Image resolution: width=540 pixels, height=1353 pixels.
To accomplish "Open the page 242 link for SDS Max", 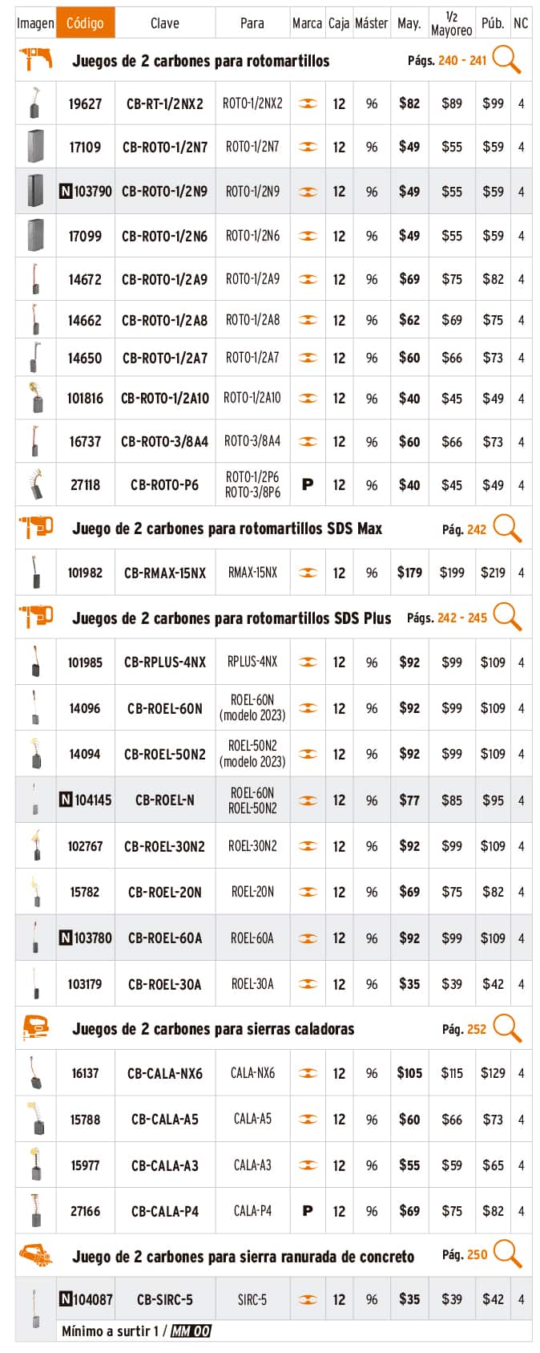I will (476, 529).
